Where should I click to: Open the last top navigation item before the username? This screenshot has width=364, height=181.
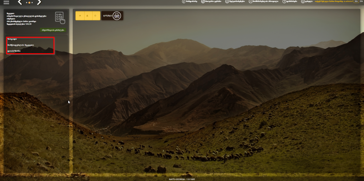tap(306, 1)
